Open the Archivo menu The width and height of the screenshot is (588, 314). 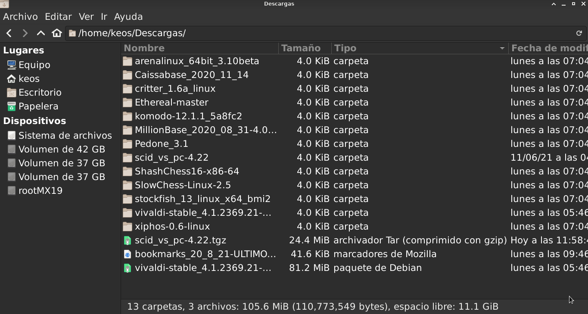point(20,17)
